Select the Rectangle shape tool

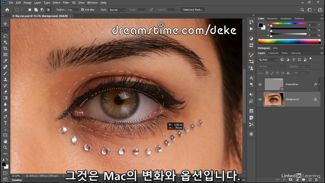click(x=5, y=135)
